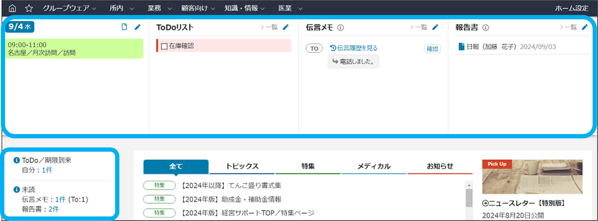Expand the 知識・情報 dropdown
This screenshot has height=221, width=598.
coord(244,8)
